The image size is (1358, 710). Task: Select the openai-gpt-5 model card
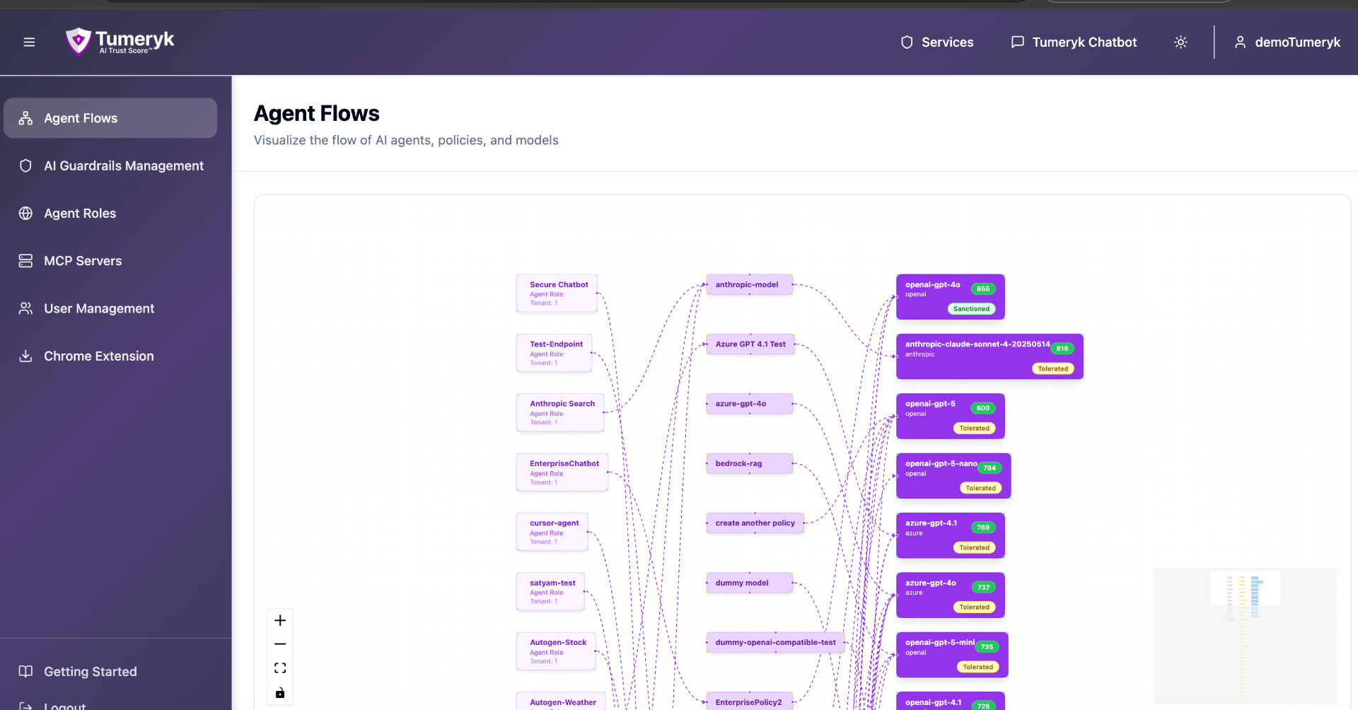[951, 416]
